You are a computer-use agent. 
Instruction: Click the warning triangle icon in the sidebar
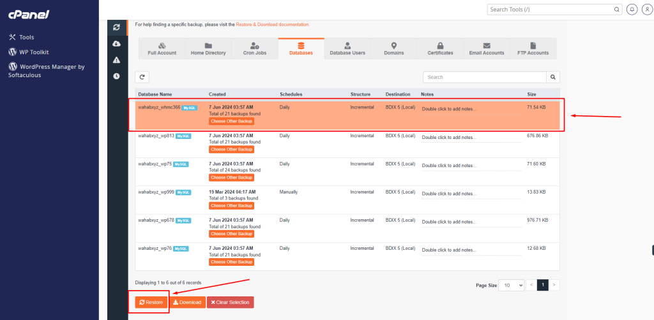pos(116,60)
